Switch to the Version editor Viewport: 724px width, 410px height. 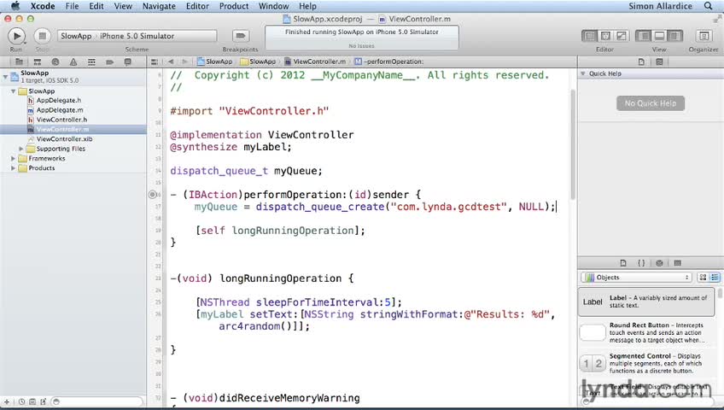pyautogui.click(x=621, y=36)
